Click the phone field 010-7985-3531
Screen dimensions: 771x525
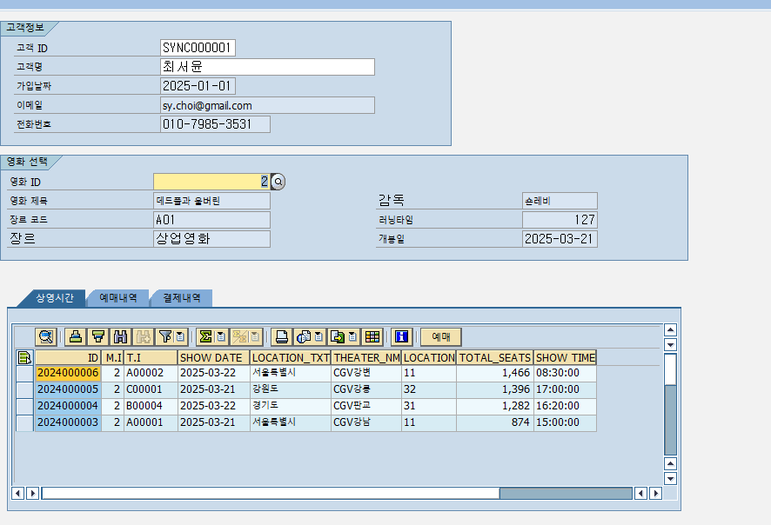215,124
